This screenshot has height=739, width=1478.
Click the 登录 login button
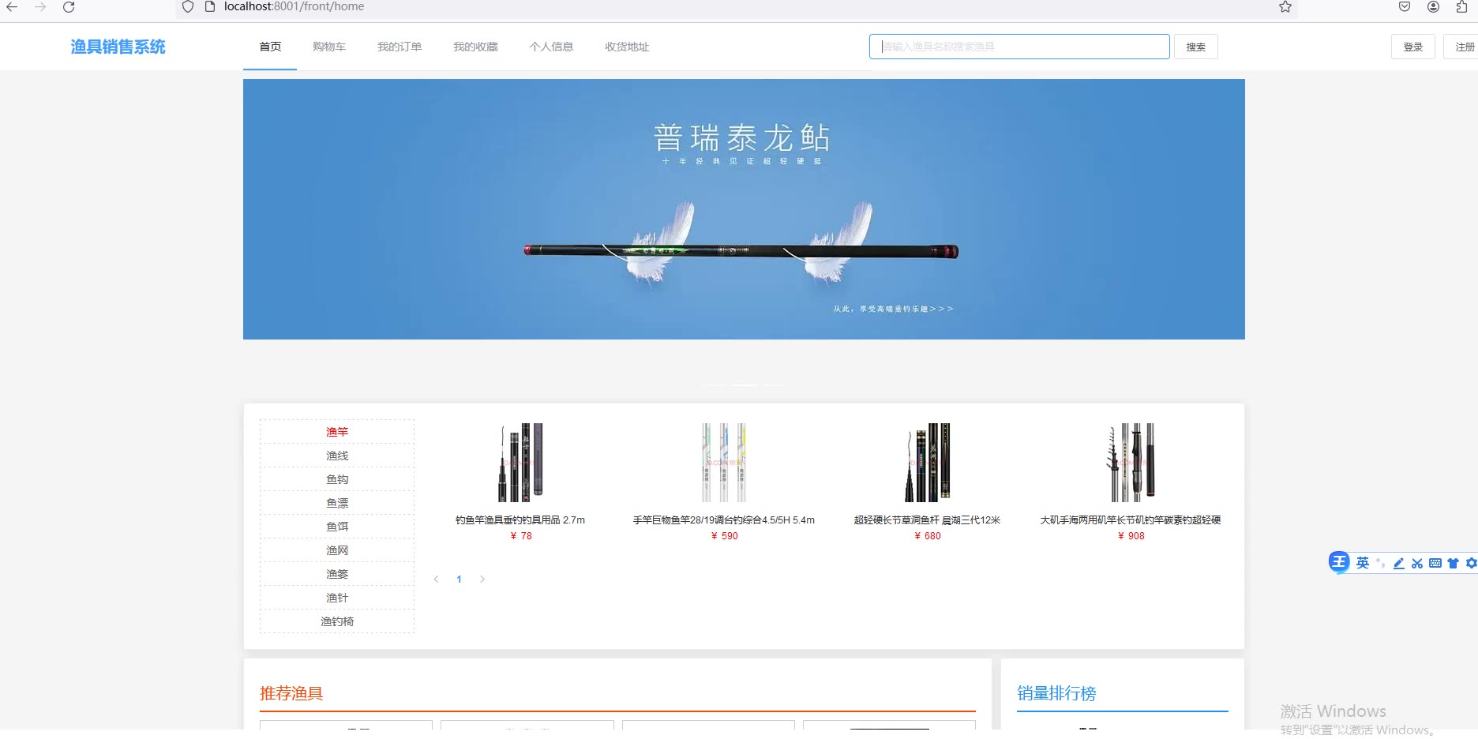click(x=1412, y=47)
